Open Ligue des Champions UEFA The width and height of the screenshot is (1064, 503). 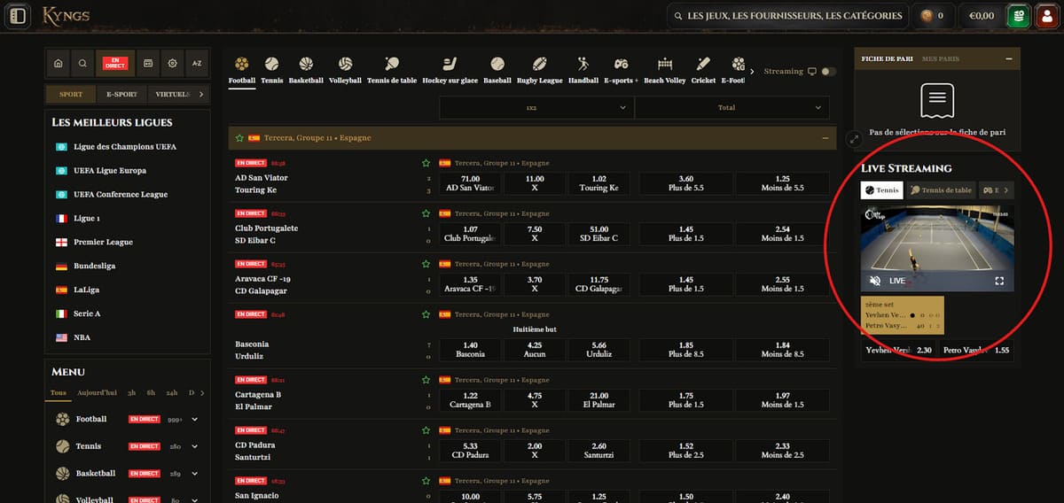(124, 146)
